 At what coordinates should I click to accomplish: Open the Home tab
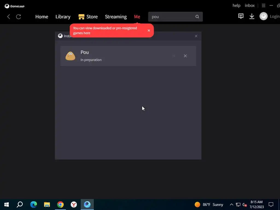click(x=42, y=17)
